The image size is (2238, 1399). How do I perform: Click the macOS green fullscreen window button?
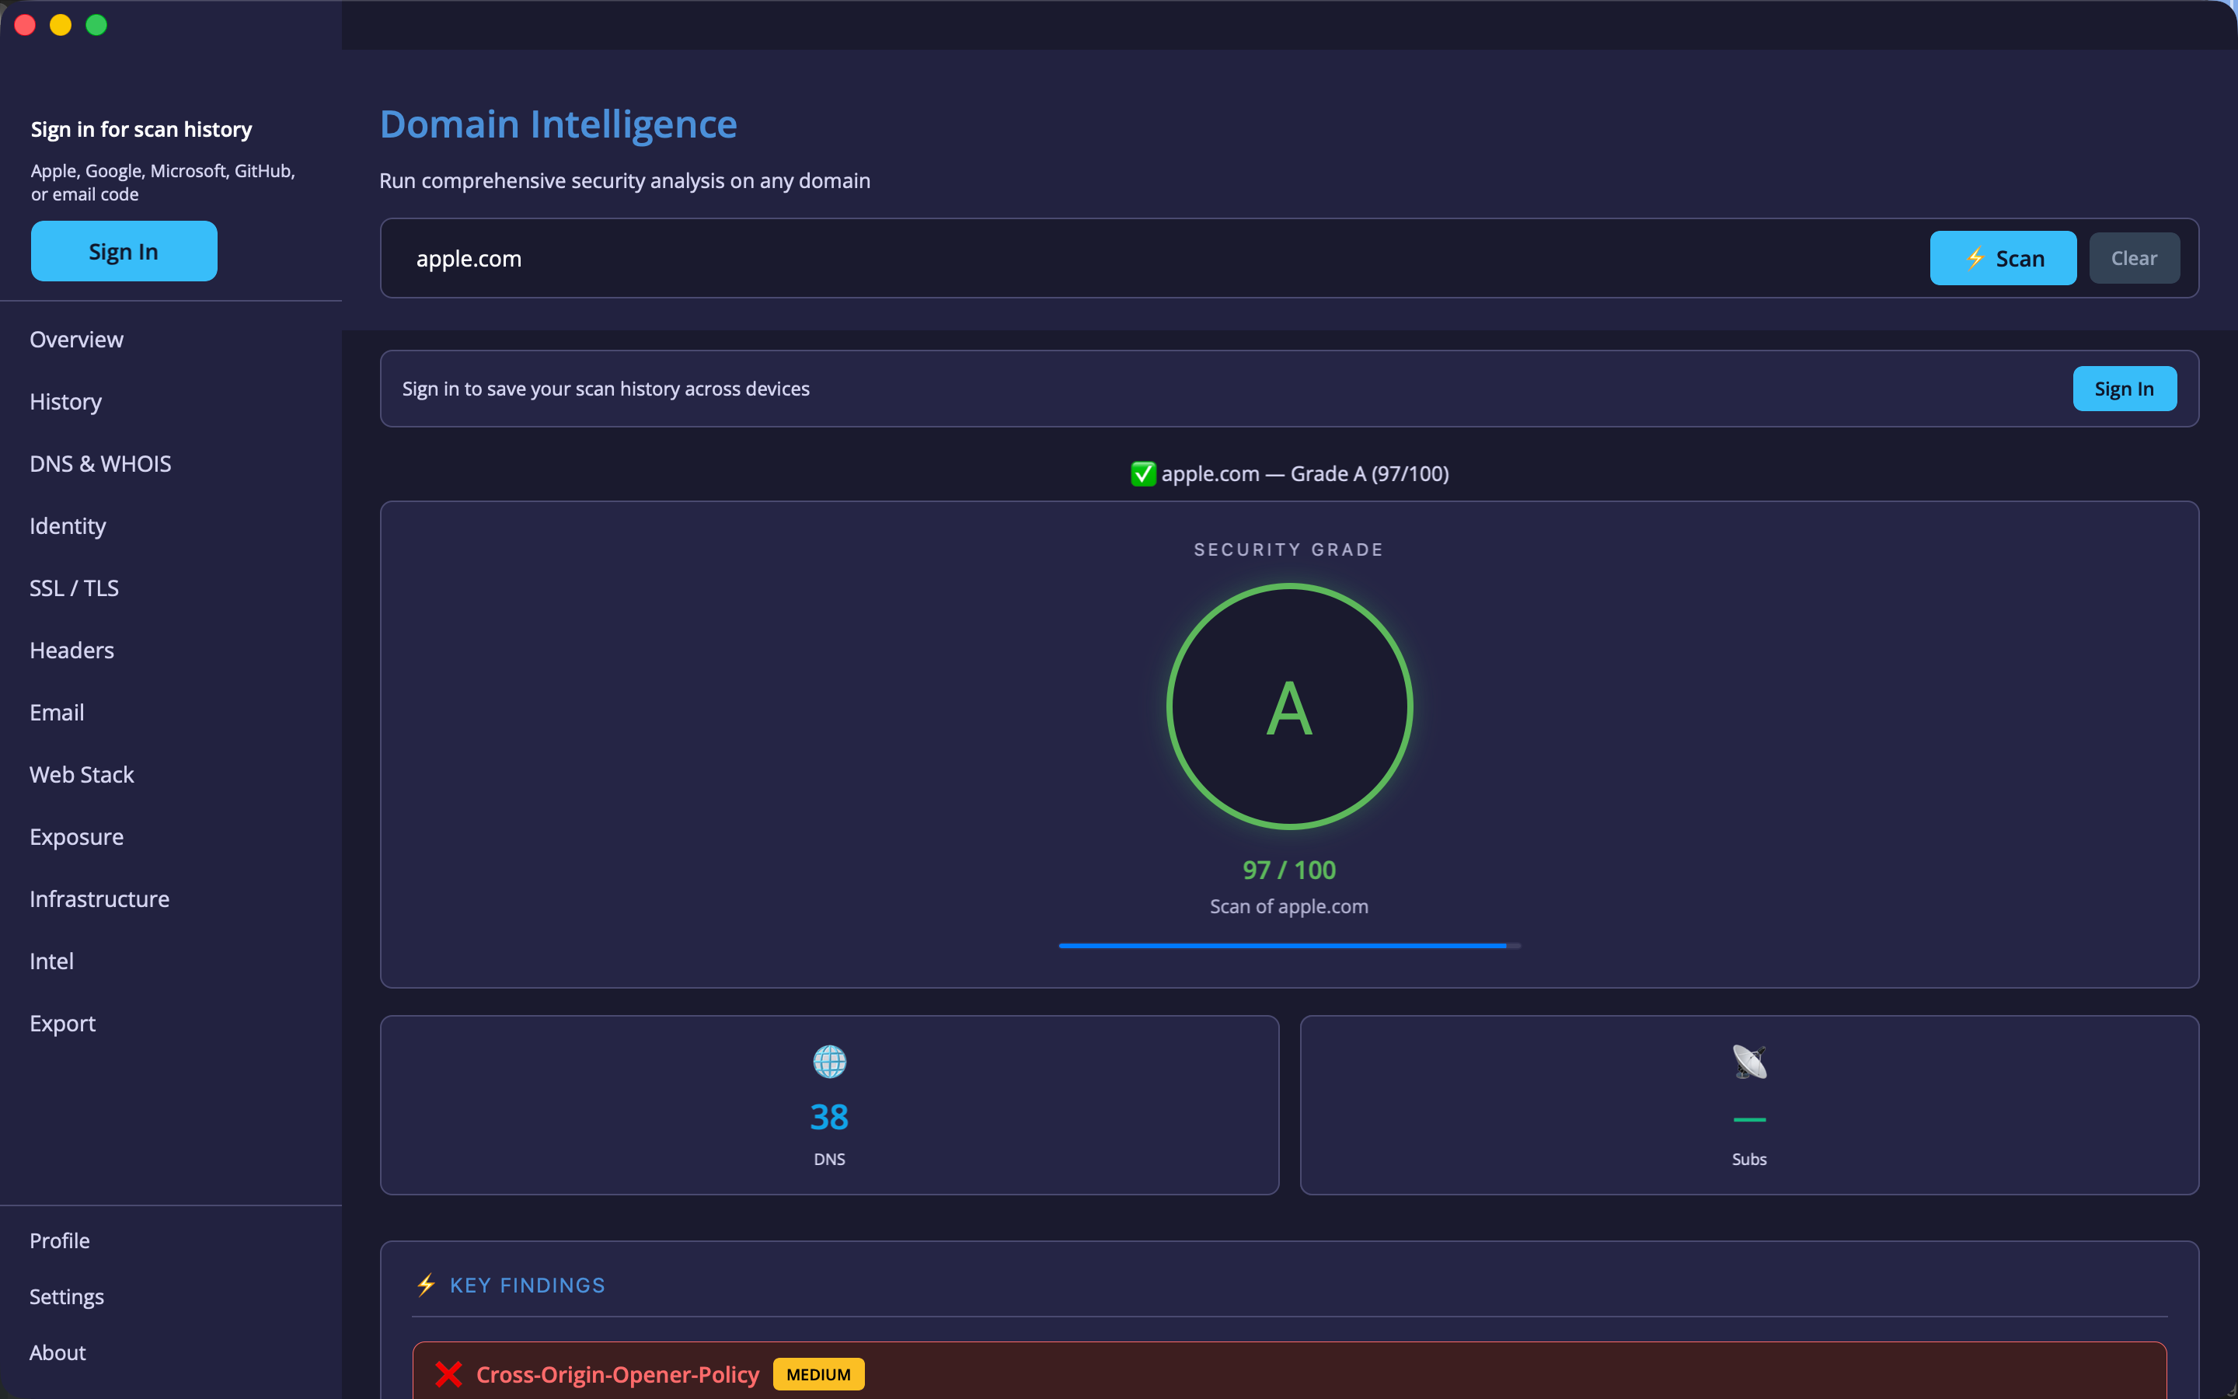click(x=96, y=25)
